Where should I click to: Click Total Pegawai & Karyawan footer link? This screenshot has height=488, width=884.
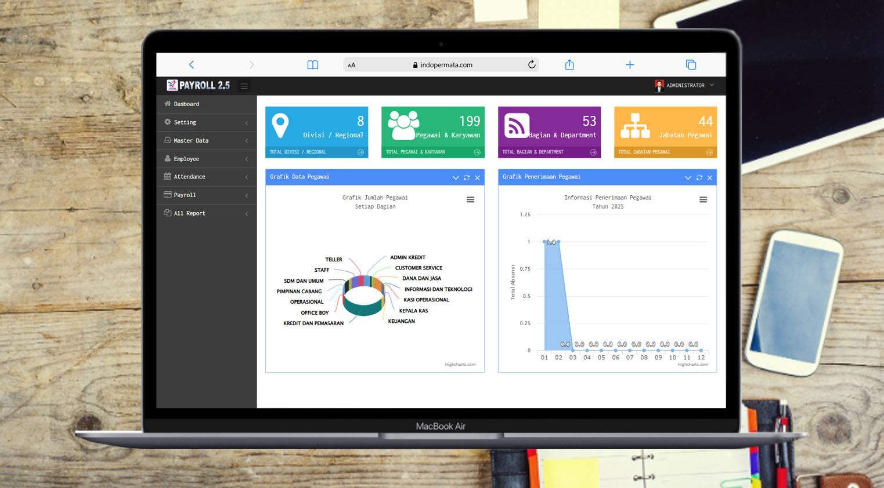click(432, 152)
